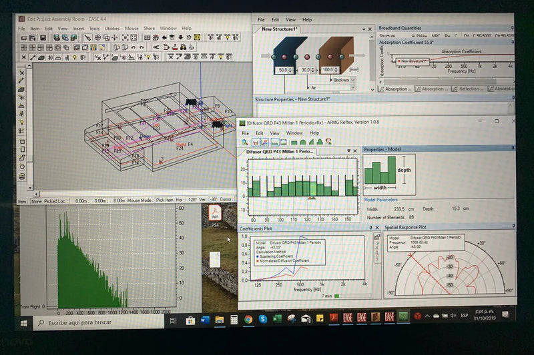Open Excel from the taskbar
The image size is (534, 355).
[276, 318]
